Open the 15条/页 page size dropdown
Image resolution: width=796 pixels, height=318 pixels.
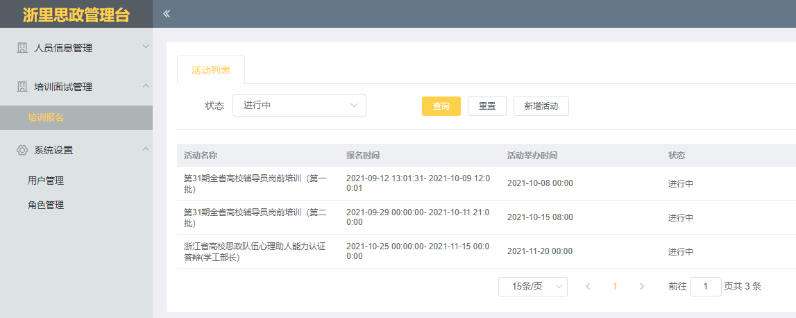pyautogui.click(x=532, y=287)
